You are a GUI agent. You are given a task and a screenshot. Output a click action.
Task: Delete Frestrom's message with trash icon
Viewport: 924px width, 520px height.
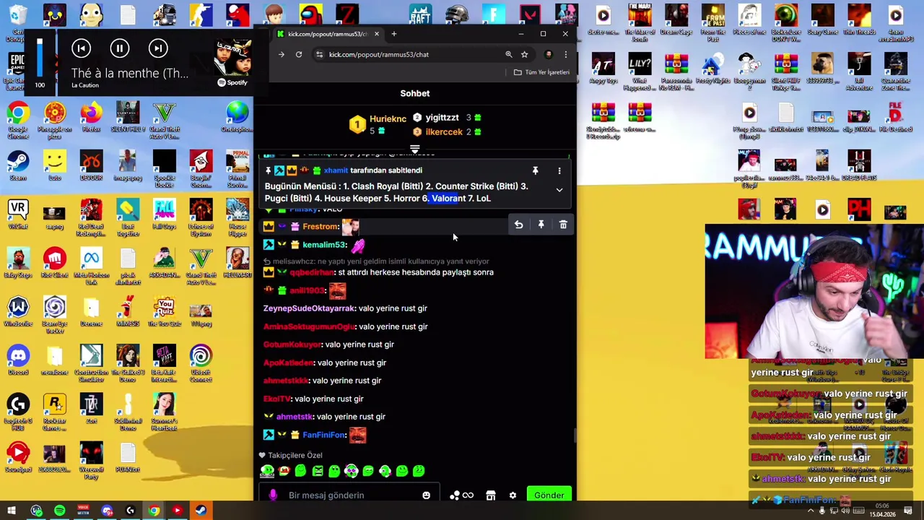point(563,225)
